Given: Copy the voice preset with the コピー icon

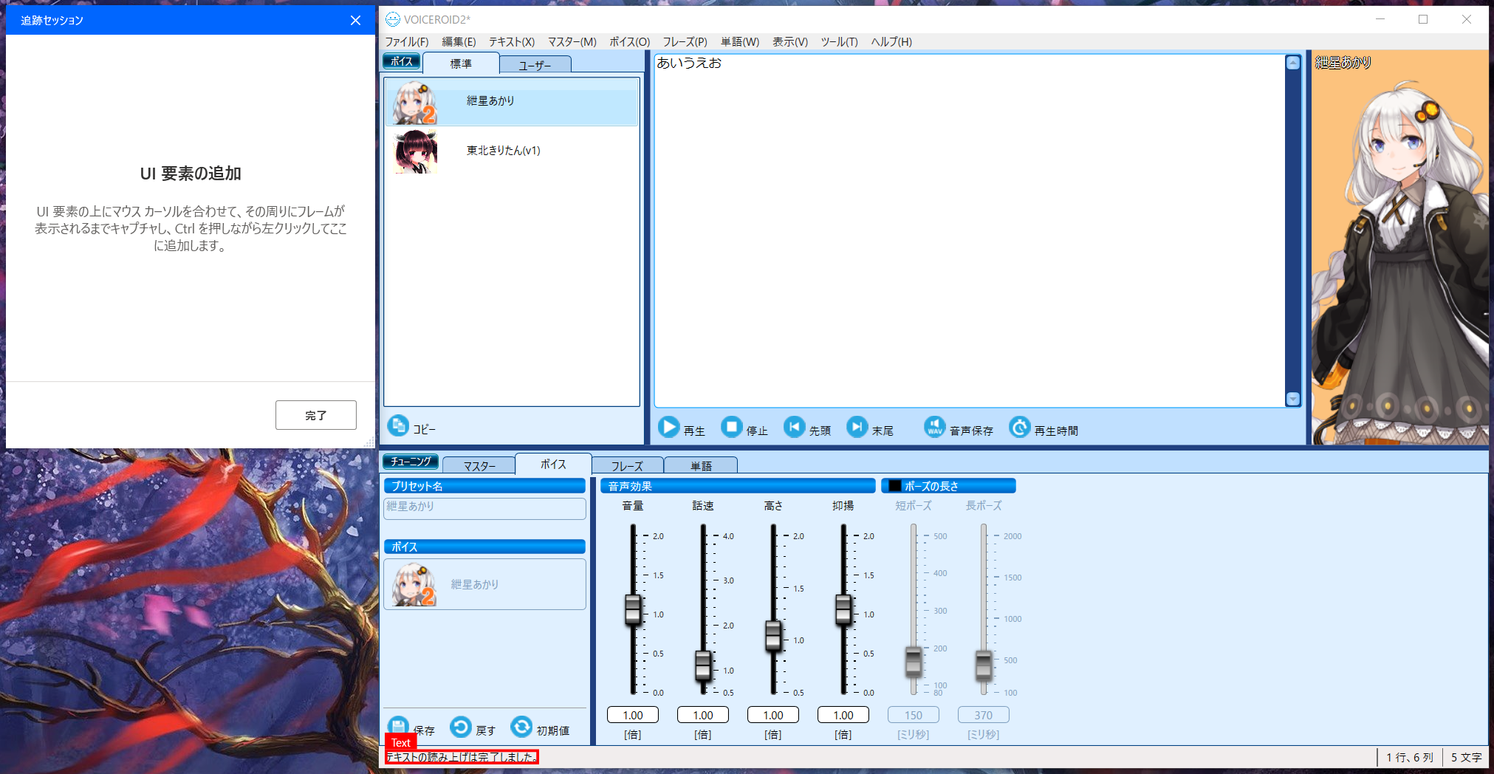Looking at the screenshot, I should point(399,427).
